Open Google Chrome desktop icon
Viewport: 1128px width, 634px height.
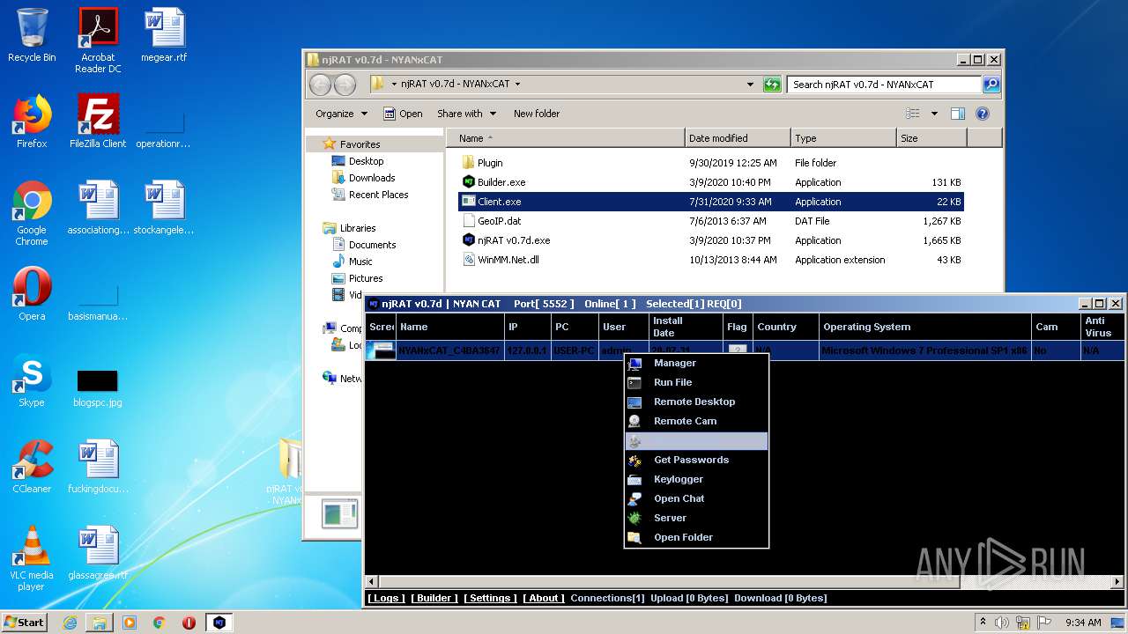coord(32,213)
